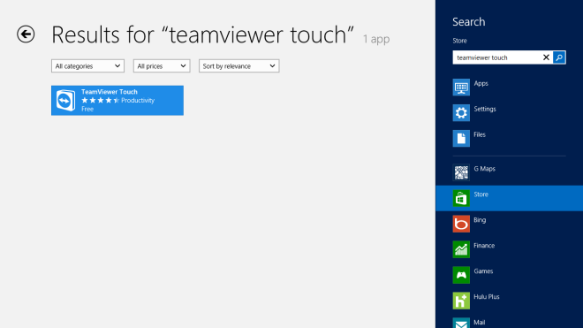Focus the teamviewer touch search field
Screen dimensions: 583x328
(496, 57)
